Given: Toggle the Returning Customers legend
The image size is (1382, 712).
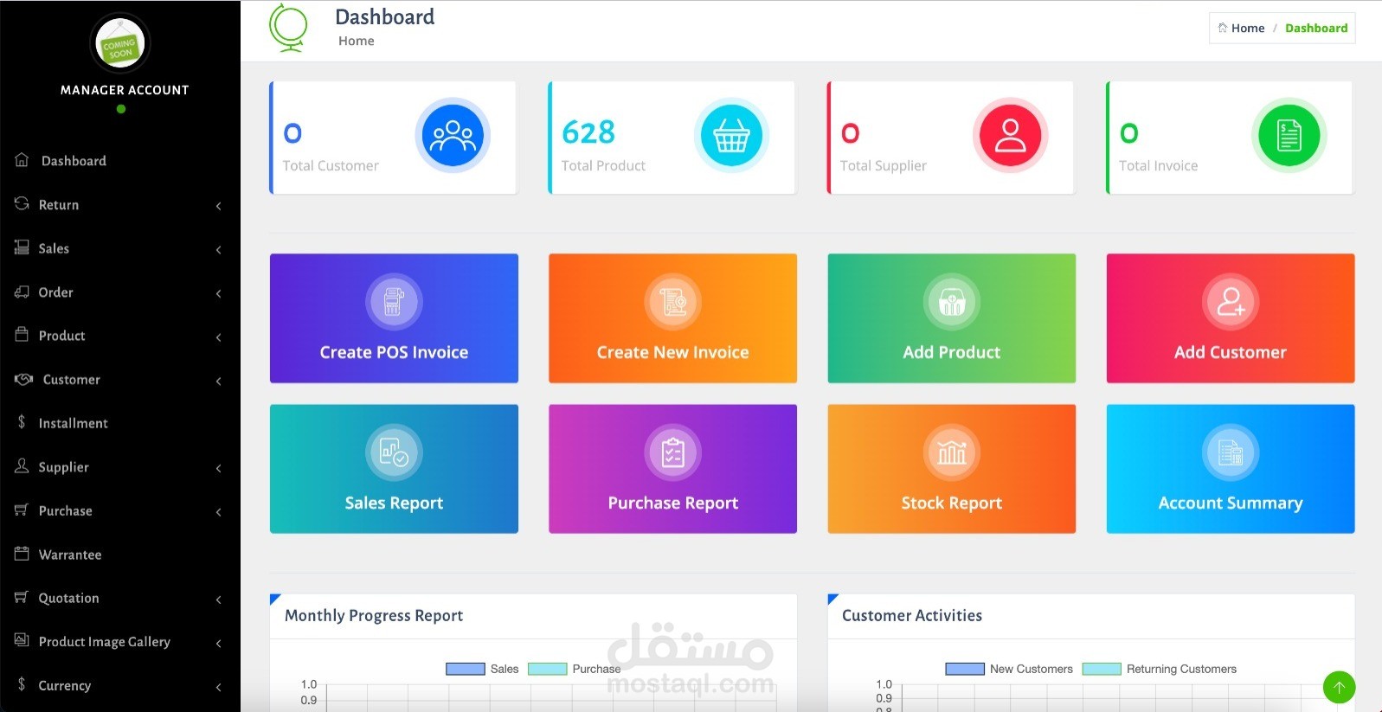Looking at the screenshot, I should 1160,669.
